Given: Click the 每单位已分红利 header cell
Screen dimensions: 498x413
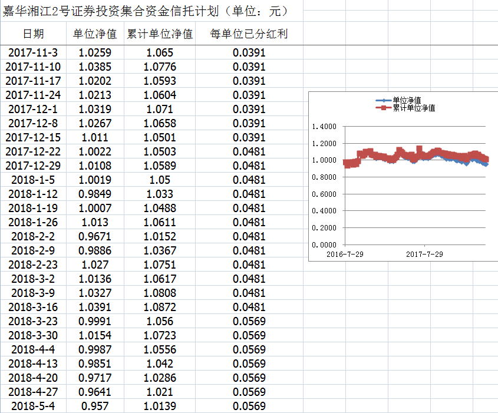Looking at the screenshot, I should point(249,34).
